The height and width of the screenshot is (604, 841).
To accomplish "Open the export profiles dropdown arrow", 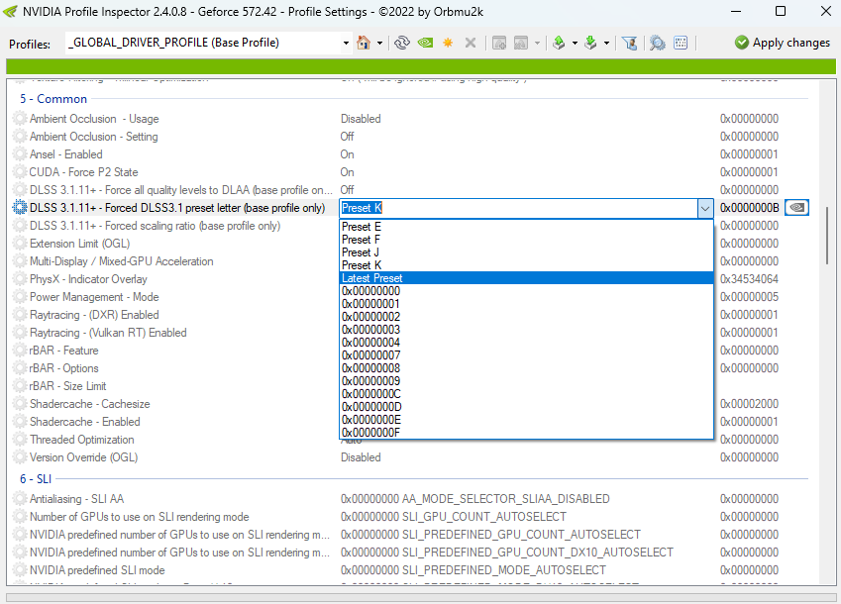I will click(575, 43).
